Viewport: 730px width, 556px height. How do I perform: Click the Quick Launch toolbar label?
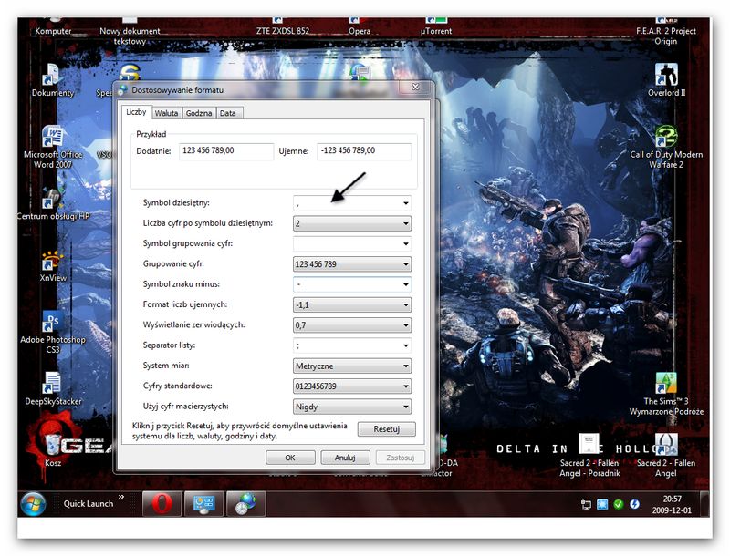(x=89, y=504)
